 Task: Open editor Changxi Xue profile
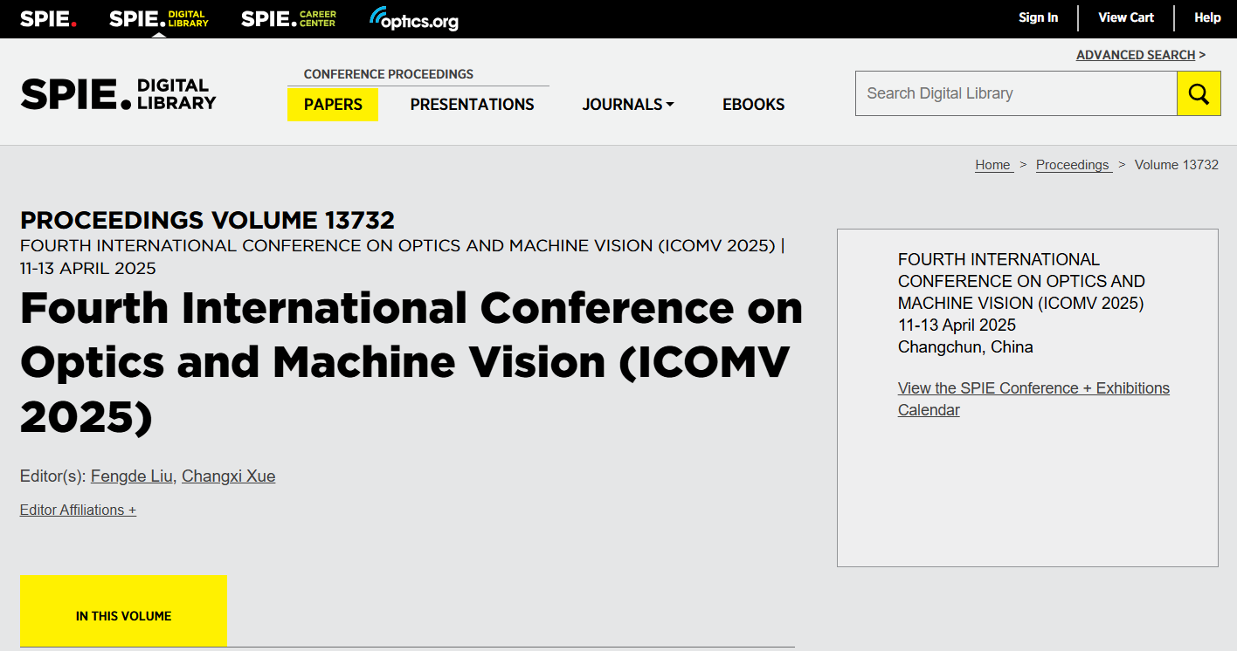tap(229, 476)
